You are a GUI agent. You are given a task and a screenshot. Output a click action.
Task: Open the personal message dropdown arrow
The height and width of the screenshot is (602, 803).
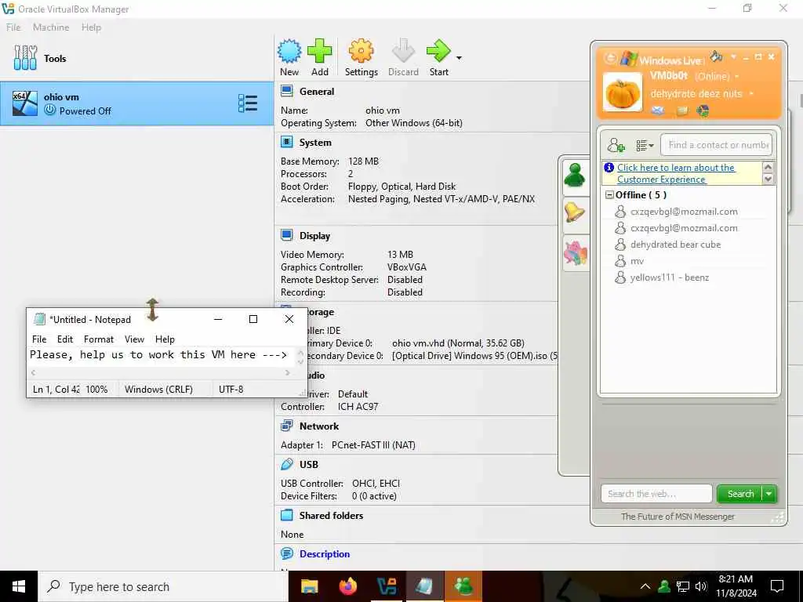coord(751,94)
